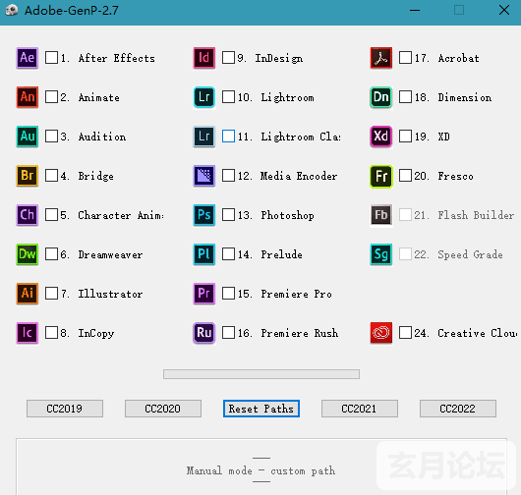
Task: Select the Fresco checkbox
Action: coord(405,175)
